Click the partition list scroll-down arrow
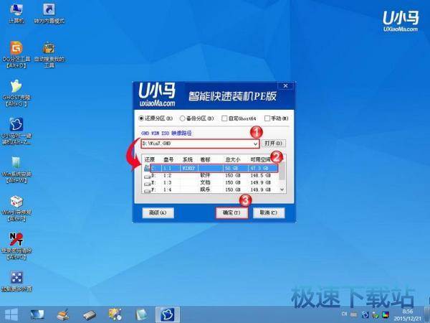 point(282,189)
